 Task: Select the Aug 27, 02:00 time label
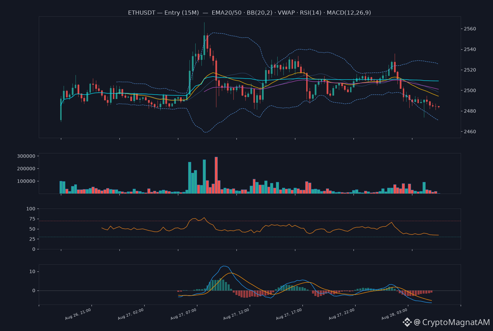point(131,314)
